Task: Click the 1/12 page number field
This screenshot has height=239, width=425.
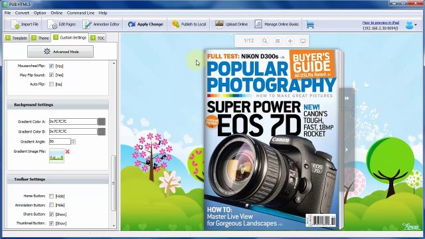Action: point(249,41)
